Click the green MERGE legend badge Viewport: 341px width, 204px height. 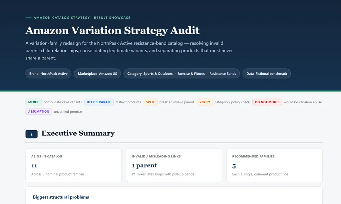(34, 102)
